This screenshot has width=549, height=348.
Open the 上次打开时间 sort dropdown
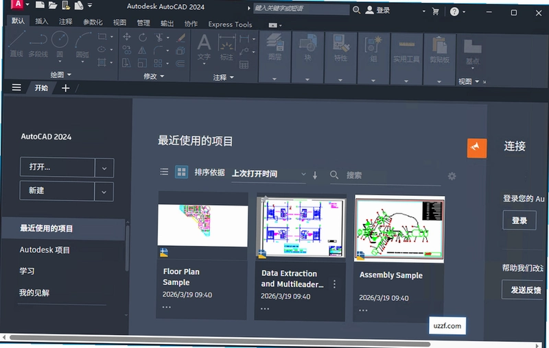coord(268,173)
